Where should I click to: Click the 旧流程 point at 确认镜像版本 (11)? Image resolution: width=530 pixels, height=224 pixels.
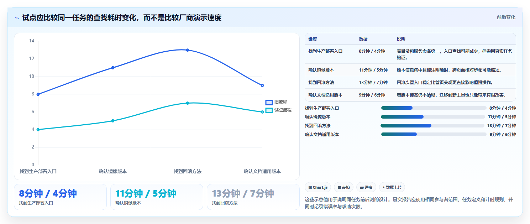[x=113, y=68]
